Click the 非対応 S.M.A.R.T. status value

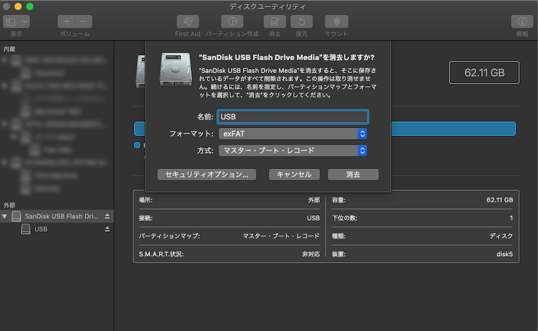311,254
